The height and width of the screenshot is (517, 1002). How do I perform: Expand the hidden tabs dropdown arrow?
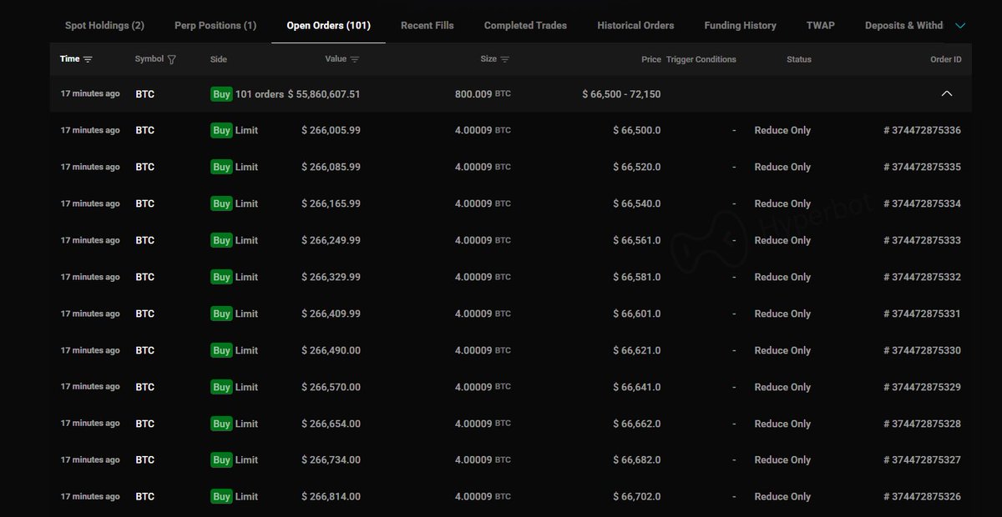(960, 26)
